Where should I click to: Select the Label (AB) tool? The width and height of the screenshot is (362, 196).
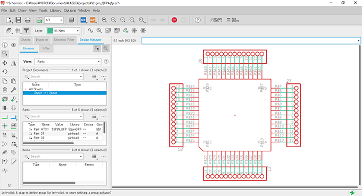[x=14, y=126]
